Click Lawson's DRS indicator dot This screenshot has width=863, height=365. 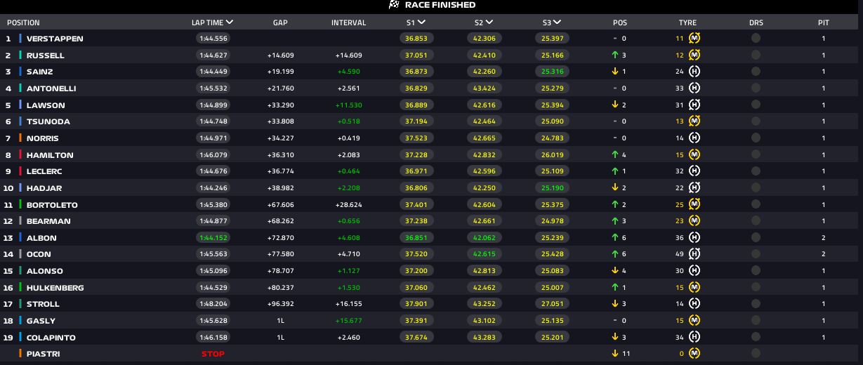coord(756,105)
